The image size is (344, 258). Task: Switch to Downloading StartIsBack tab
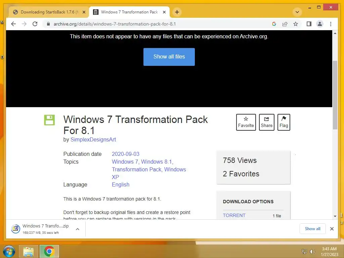pos(49,12)
